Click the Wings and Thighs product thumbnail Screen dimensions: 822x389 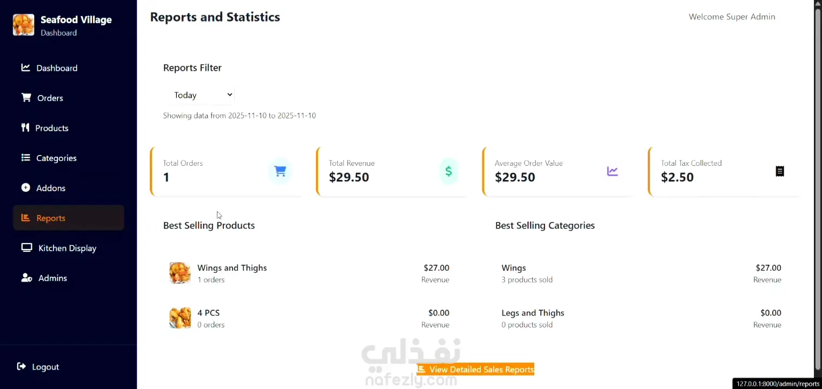(x=180, y=273)
